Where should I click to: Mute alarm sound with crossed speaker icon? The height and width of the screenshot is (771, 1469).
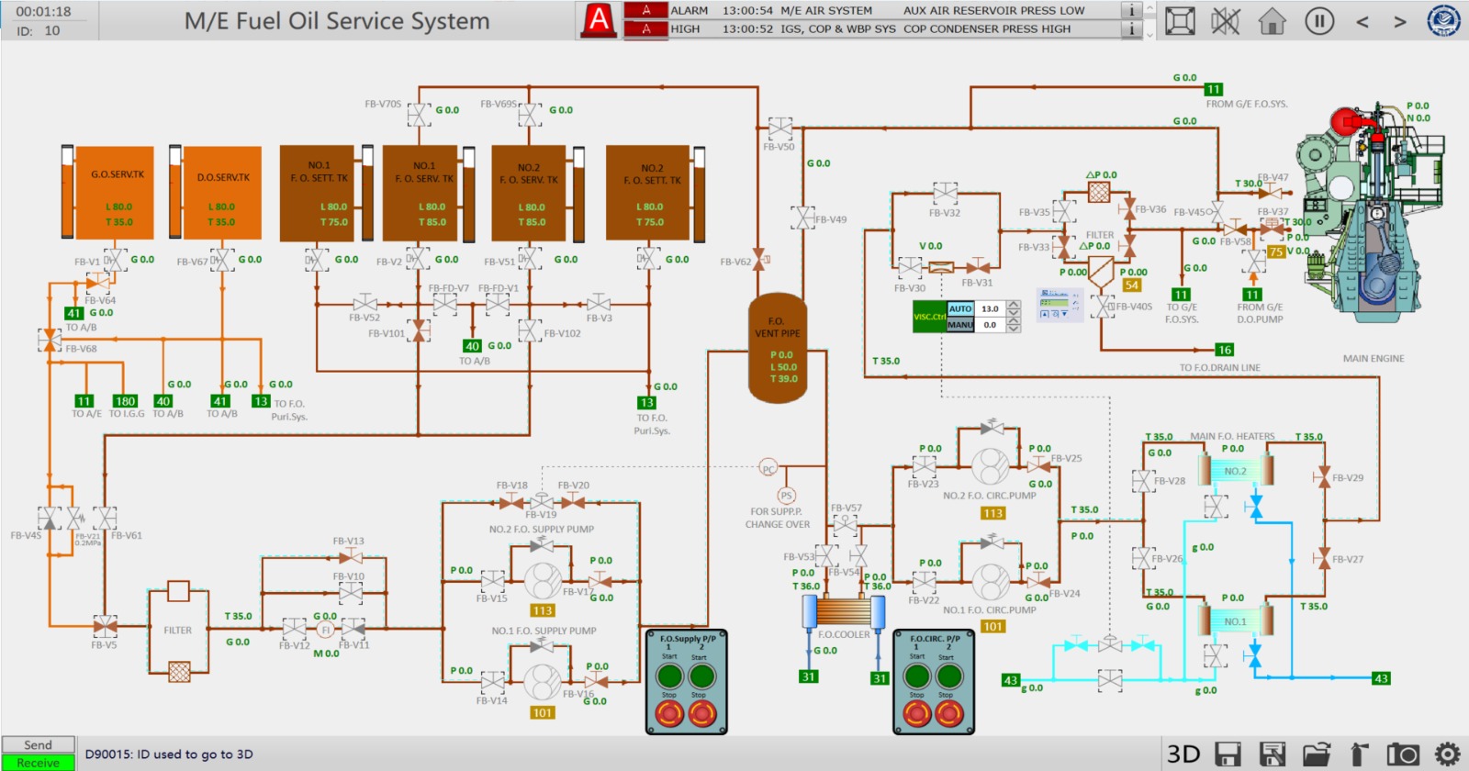(x=1225, y=20)
